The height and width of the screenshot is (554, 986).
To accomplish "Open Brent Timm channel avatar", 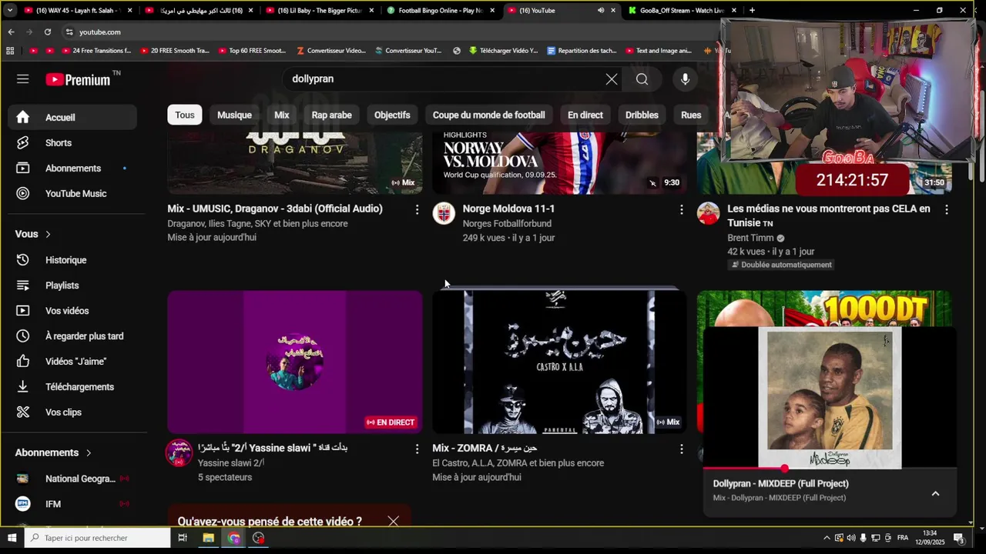I will [x=708, y=214].
